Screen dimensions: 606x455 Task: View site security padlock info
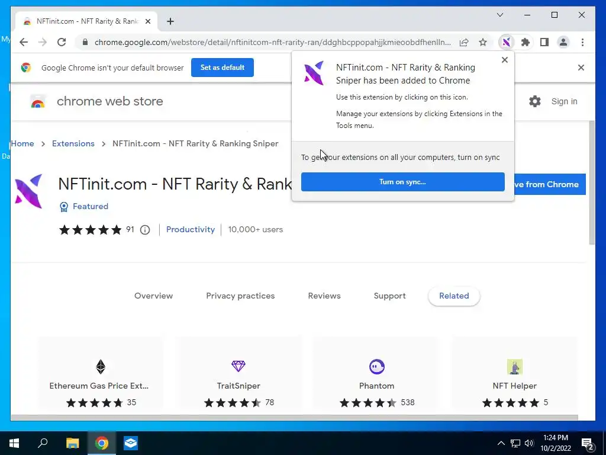[85, 42]
